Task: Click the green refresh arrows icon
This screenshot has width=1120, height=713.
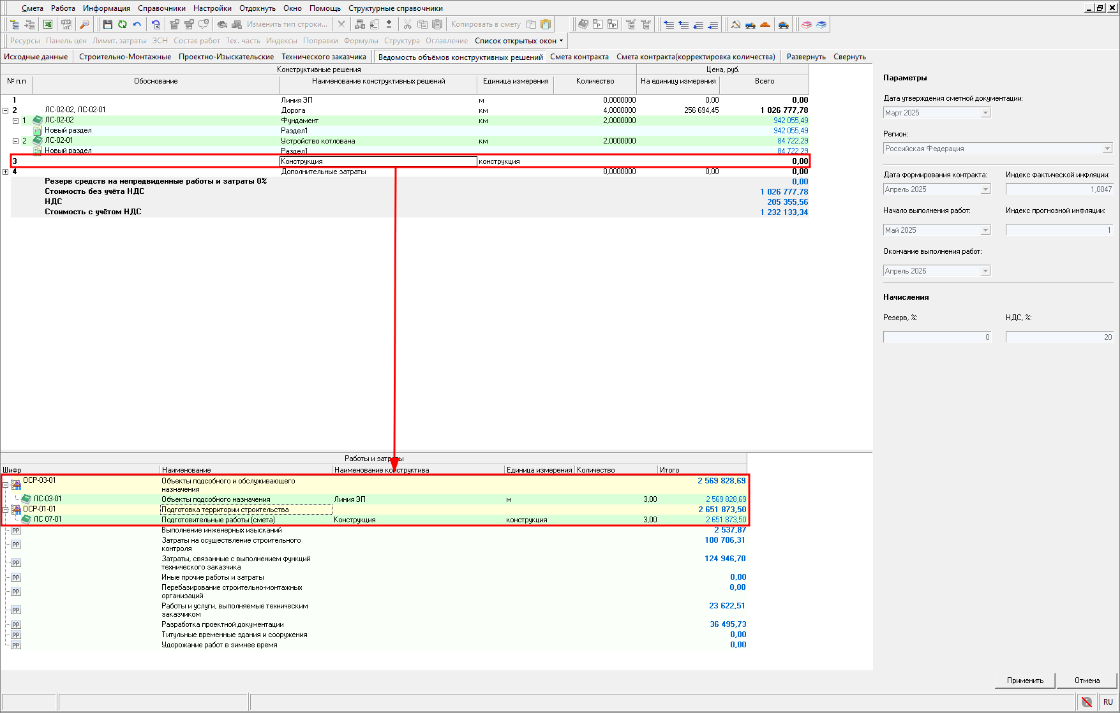Action: 122,24
